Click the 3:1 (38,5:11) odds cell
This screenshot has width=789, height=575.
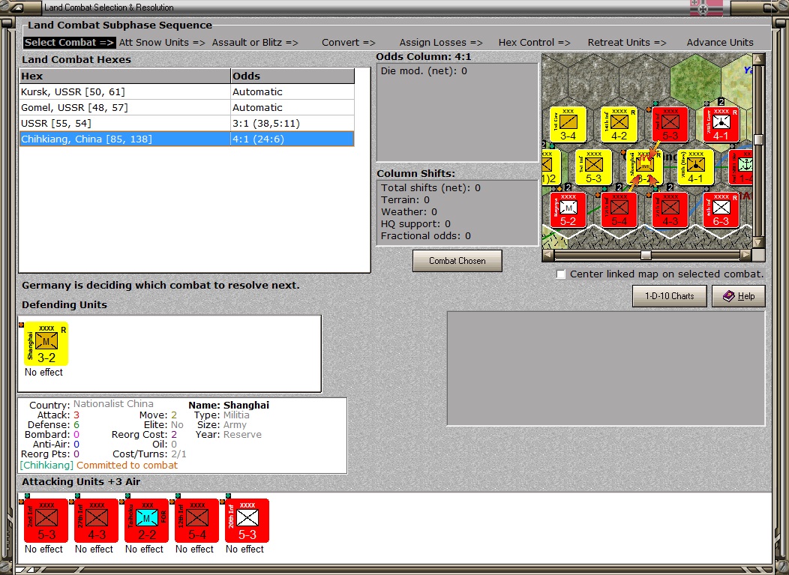click(292, 123)
